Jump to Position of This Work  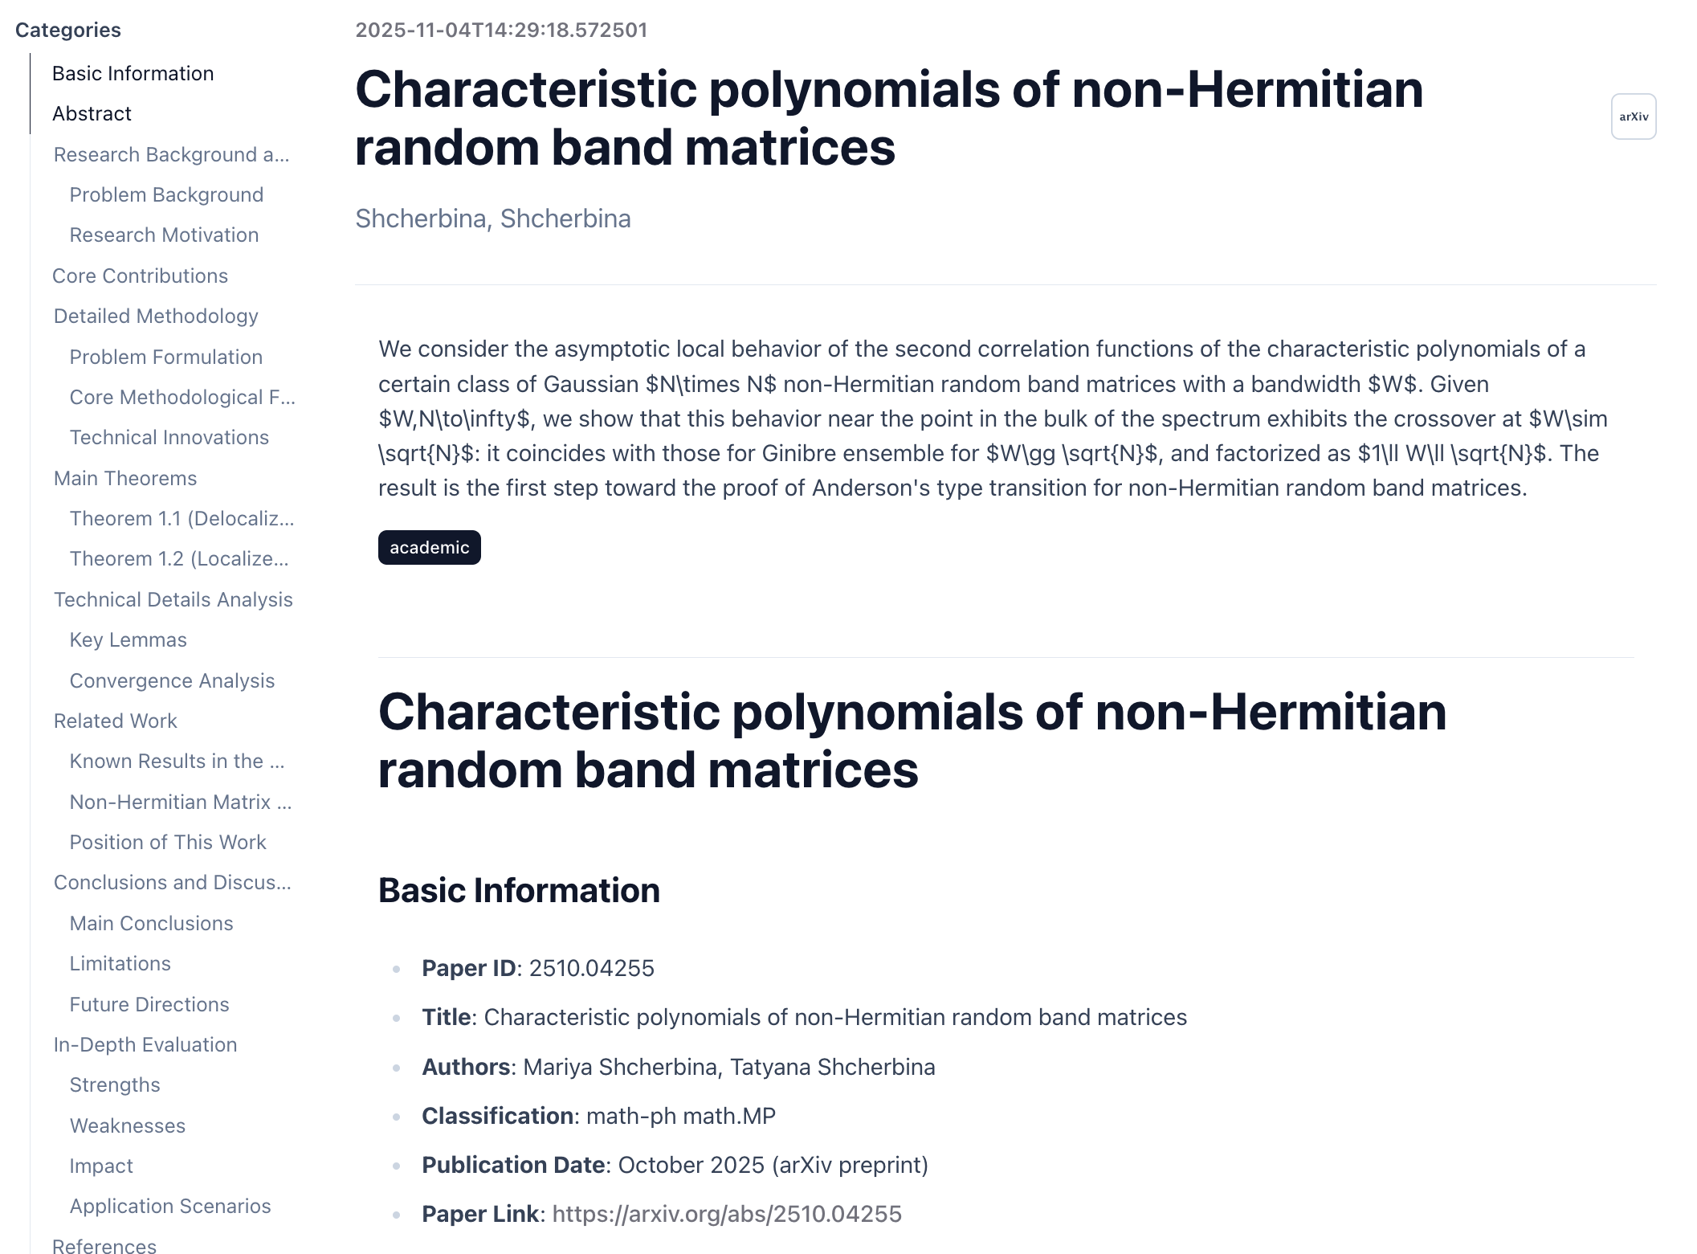tap(167, 842)
